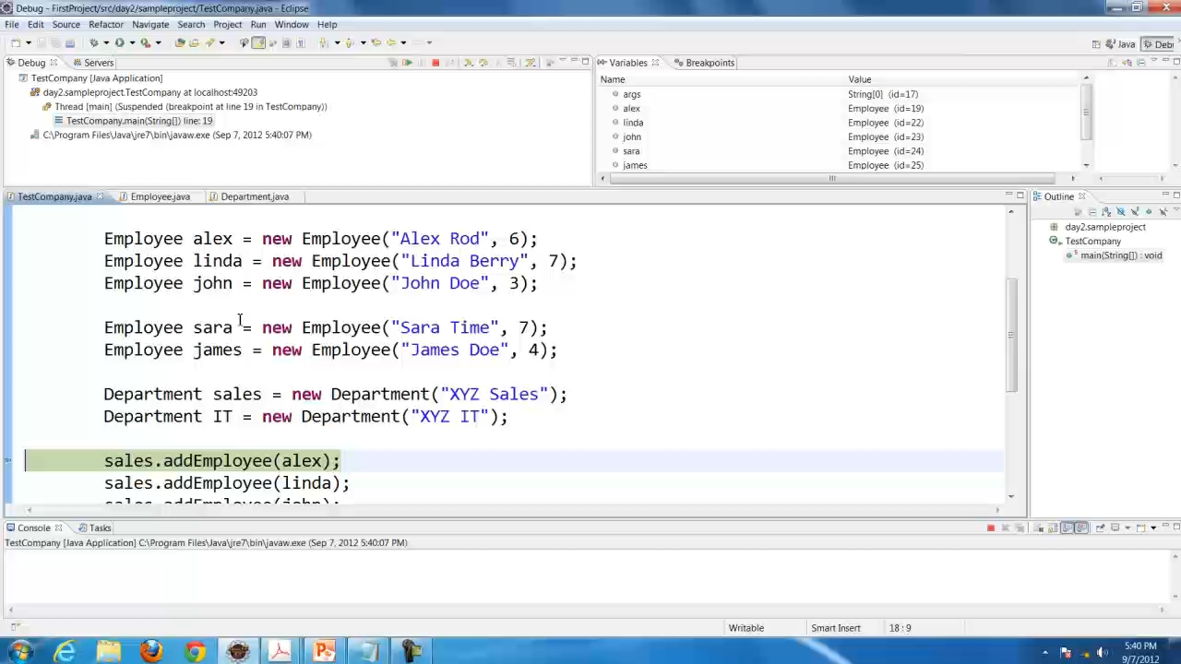Click the Open Perspective icon
This screenshot has width=1181, height=664.
(x=1096, y=43)
